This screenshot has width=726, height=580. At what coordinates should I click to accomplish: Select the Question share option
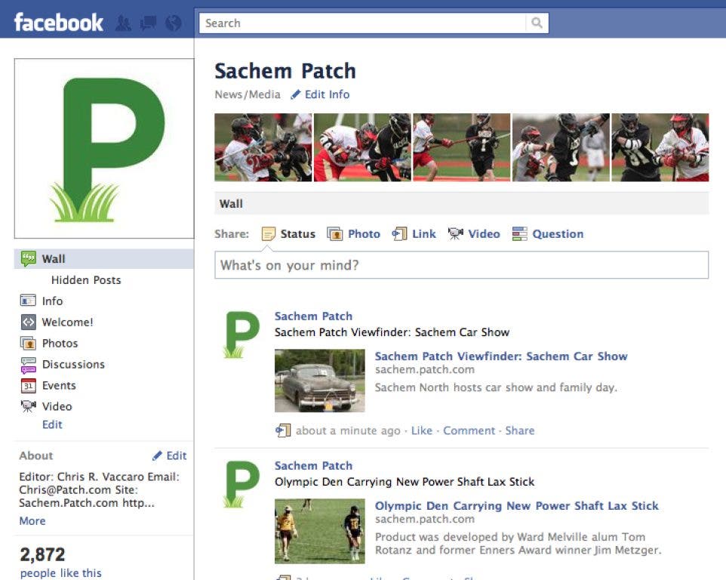point(548,234)
